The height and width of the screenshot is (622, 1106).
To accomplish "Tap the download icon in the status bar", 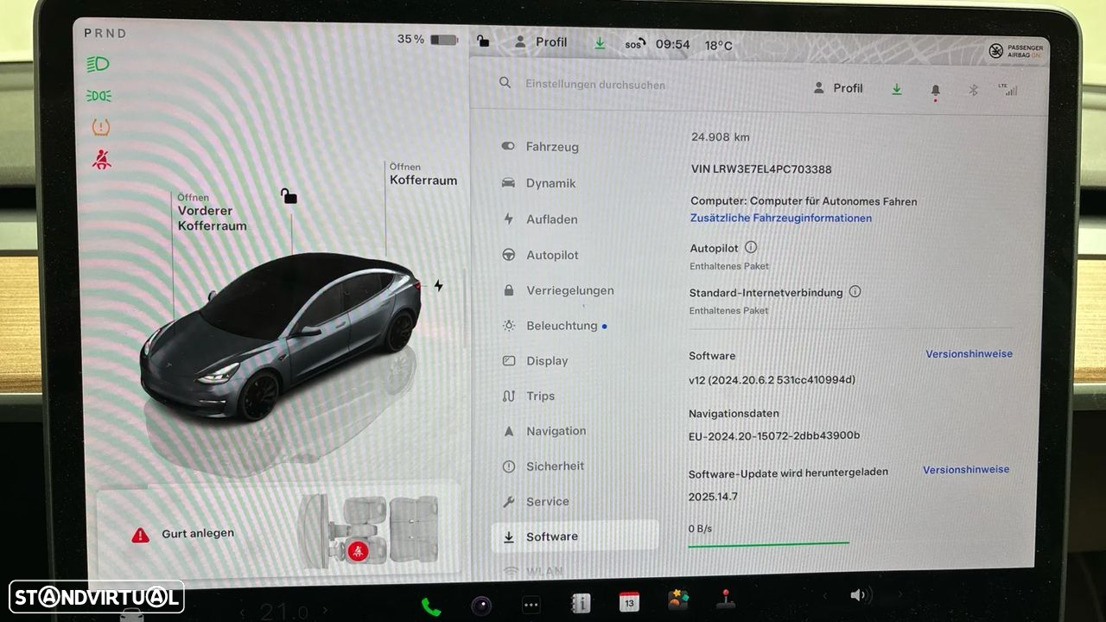I will pos(600,43).
